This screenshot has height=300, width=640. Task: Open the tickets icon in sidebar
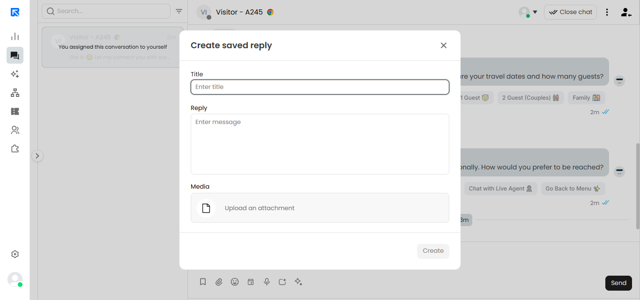coord(15,111)
